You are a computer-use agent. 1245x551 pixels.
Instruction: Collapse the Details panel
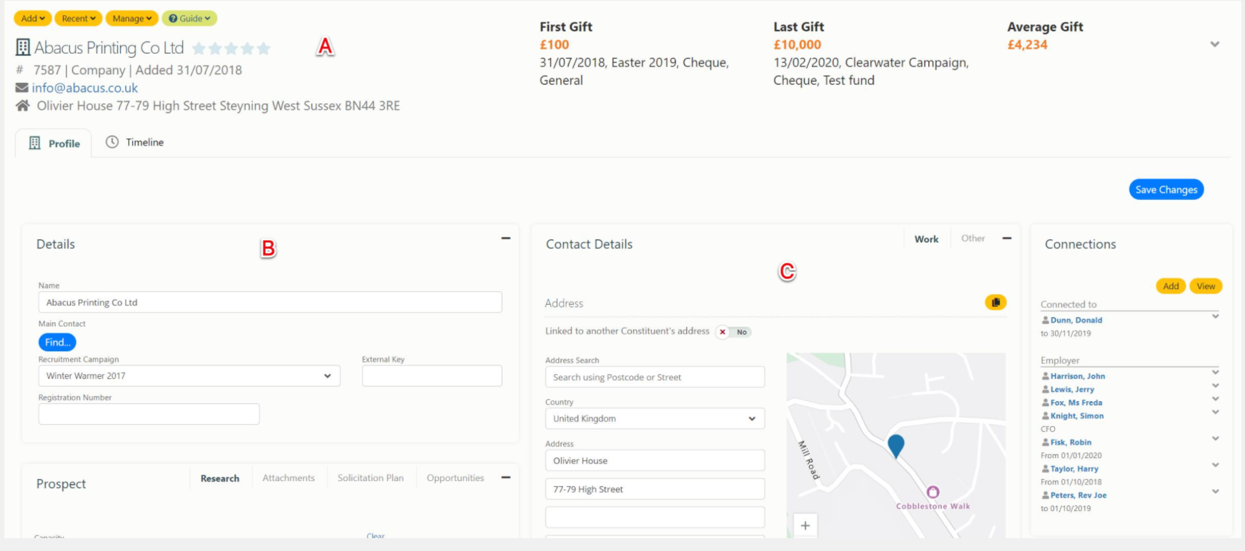click(x=506, y=238)
